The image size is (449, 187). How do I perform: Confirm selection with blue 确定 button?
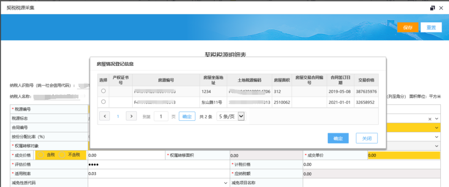pos(338,138)
